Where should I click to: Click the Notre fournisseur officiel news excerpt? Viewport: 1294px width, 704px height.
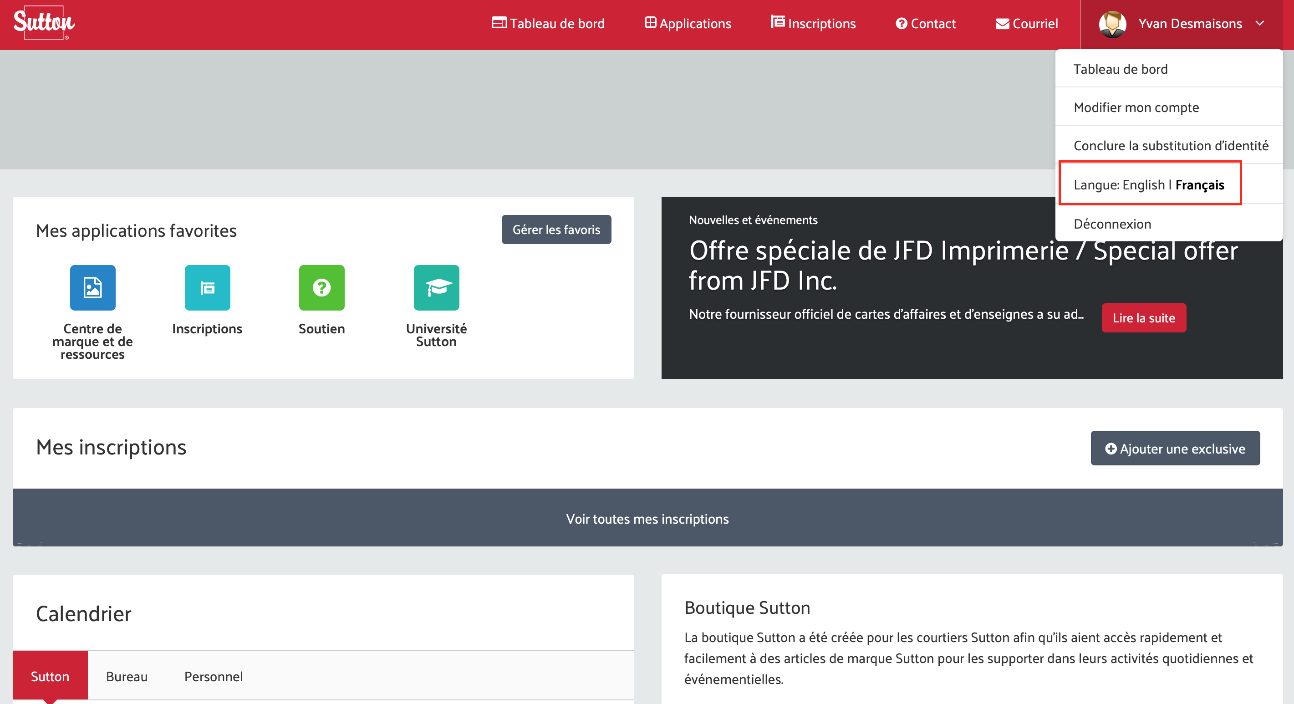click(x=886, y=314)
